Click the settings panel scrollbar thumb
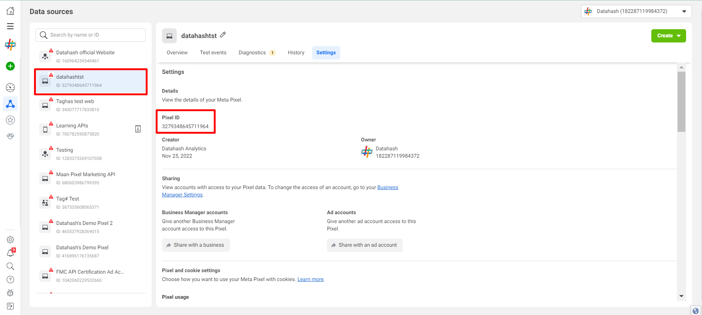 coord(681,102)
